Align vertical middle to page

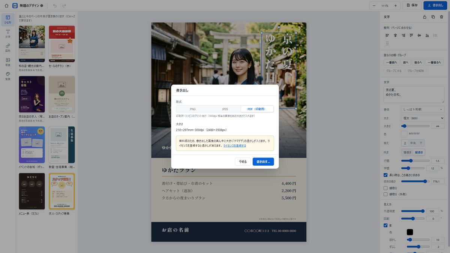pos(419,36)
